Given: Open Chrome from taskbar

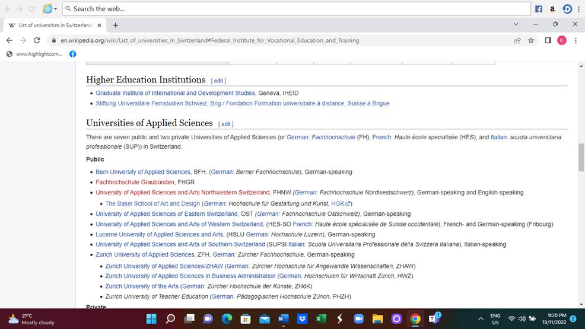Looking at the screenshot, I should point(415,319).
